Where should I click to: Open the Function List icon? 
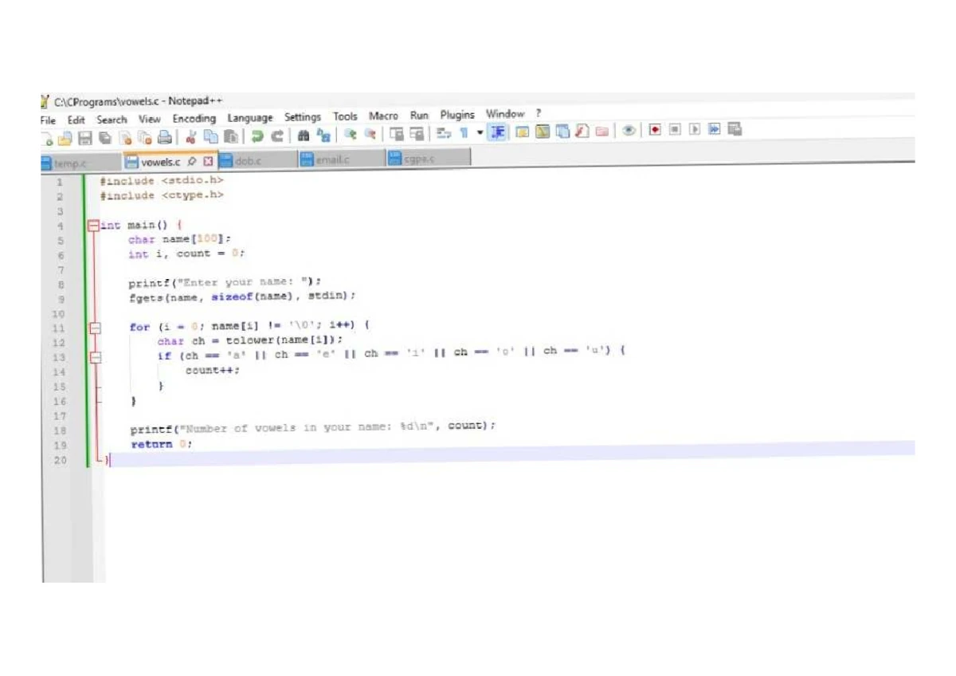point(582,132)
